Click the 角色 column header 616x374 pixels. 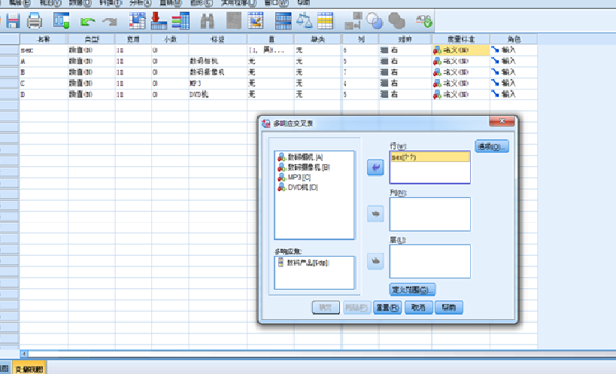(x=514, y=39)
